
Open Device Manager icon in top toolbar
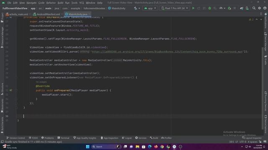[247, 8]
